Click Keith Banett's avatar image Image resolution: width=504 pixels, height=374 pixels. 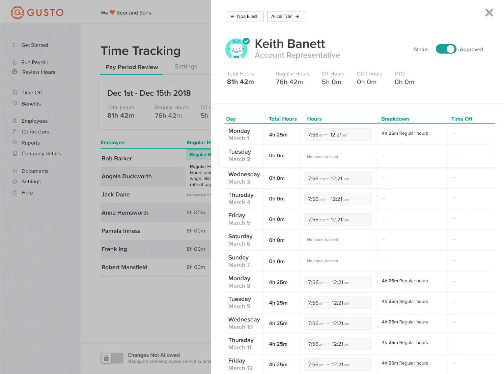click(237, 49)
